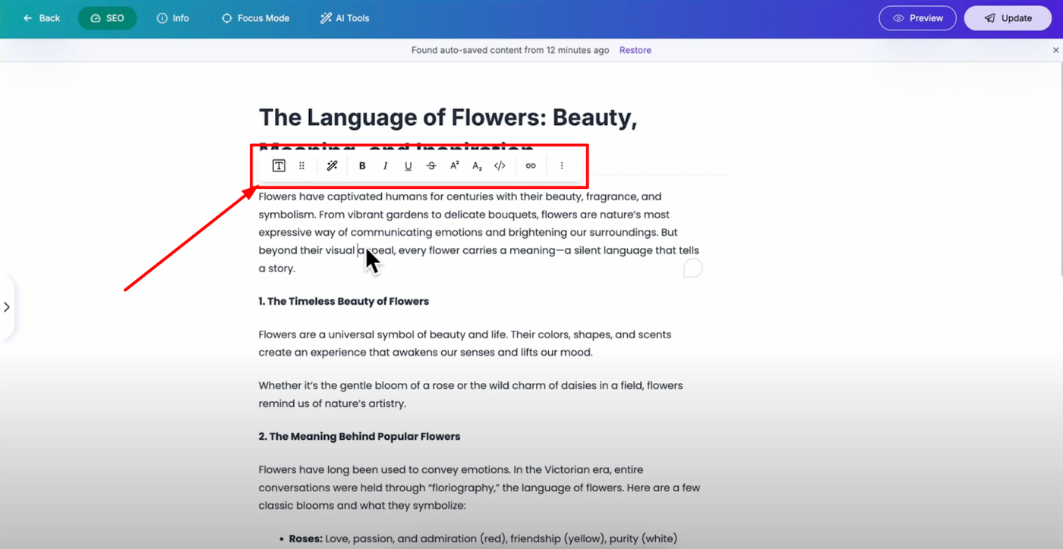Click the drag handle dots icon
Screen dimensions: 1063x549
(x=301, y=166)
